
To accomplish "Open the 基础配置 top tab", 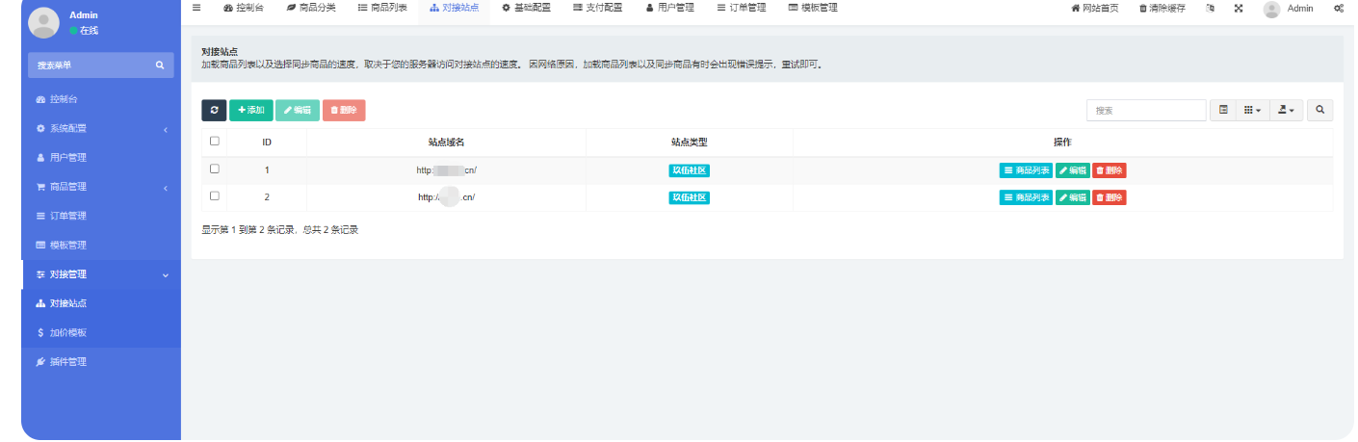I will click(526, 8).
